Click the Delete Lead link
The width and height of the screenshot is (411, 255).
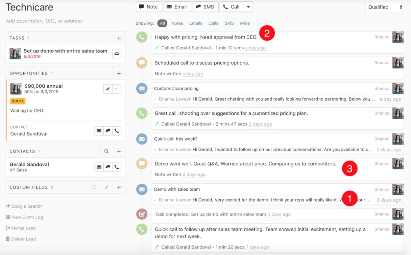tap(21, 239)
